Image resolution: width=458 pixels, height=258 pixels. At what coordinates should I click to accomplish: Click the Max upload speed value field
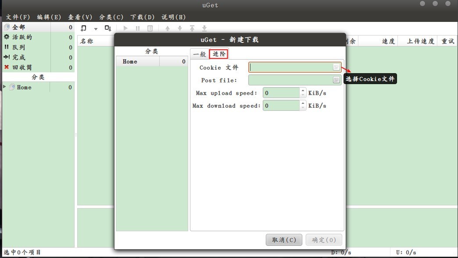point(281,93)
